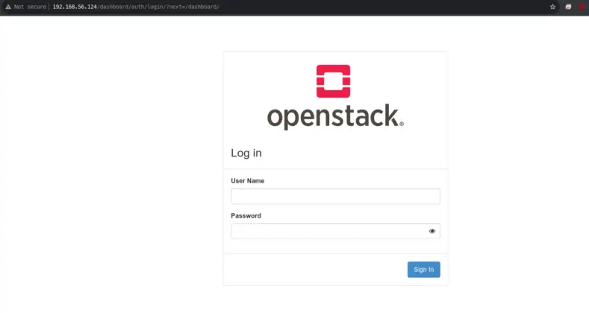Bookmark this page with star icon

[552, 7]
